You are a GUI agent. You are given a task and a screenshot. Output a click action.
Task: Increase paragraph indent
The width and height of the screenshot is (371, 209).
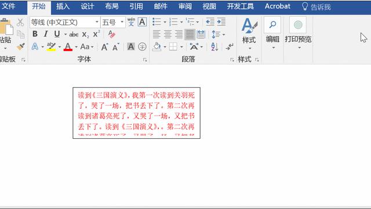[221, 22]
